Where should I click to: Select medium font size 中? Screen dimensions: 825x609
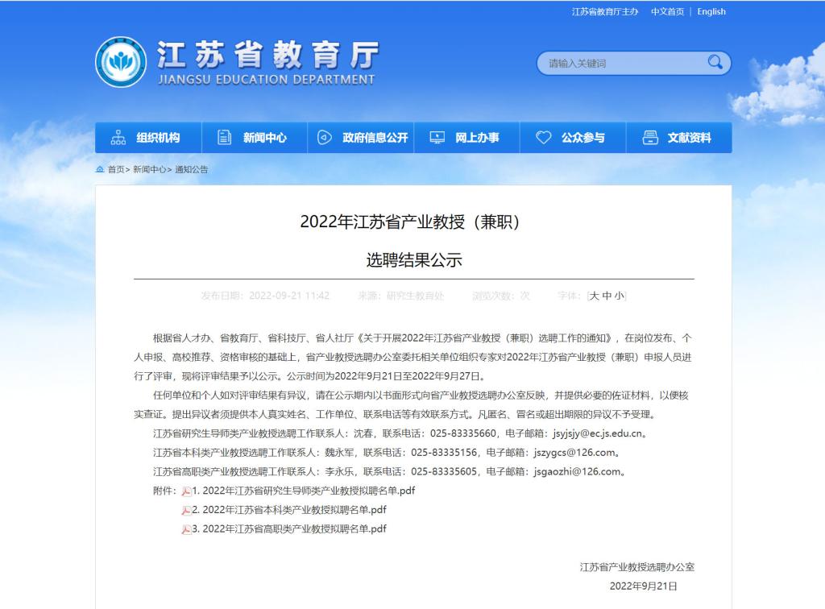[607, 296]
